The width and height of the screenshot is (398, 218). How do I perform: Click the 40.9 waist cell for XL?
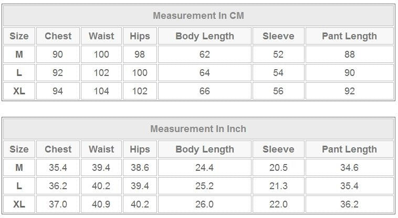click(x=101, y=204)
